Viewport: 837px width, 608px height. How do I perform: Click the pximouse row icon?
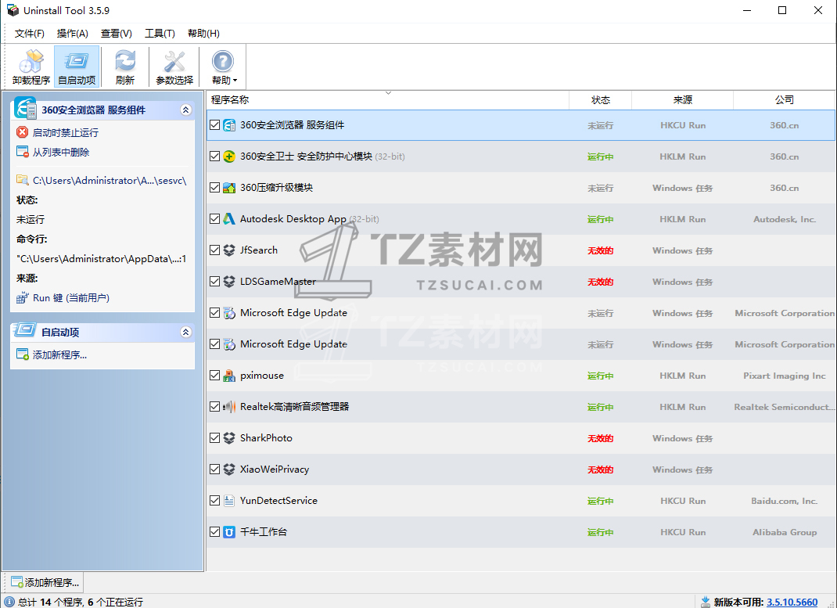[x=229, y=376]
